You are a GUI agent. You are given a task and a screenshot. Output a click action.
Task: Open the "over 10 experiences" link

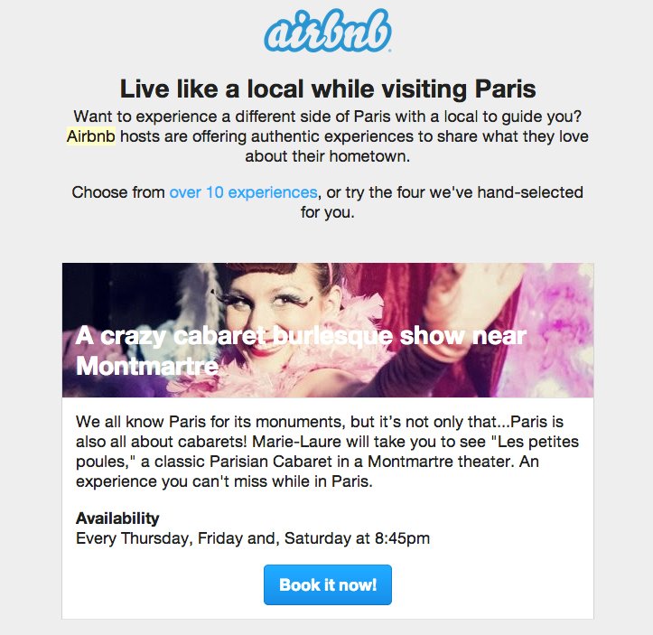pos(243,192)
